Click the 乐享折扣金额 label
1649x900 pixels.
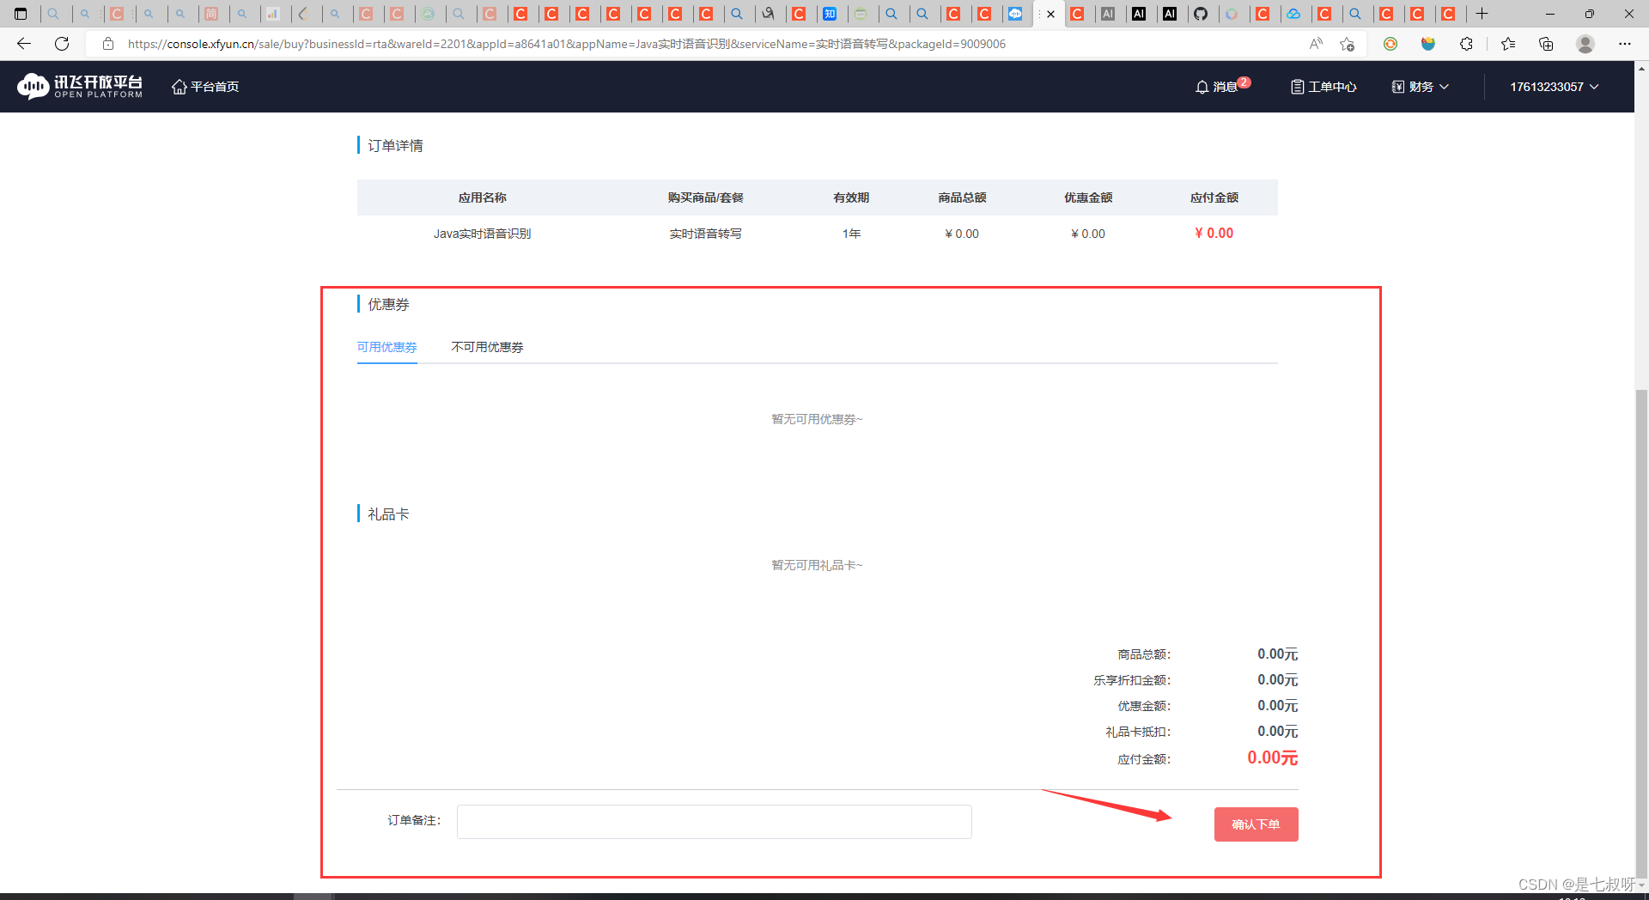(x=1131, y=680)
